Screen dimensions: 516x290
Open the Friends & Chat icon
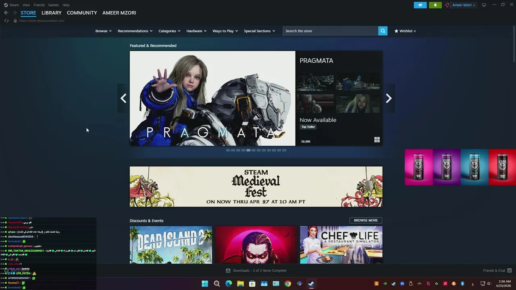tap(510, 271)
